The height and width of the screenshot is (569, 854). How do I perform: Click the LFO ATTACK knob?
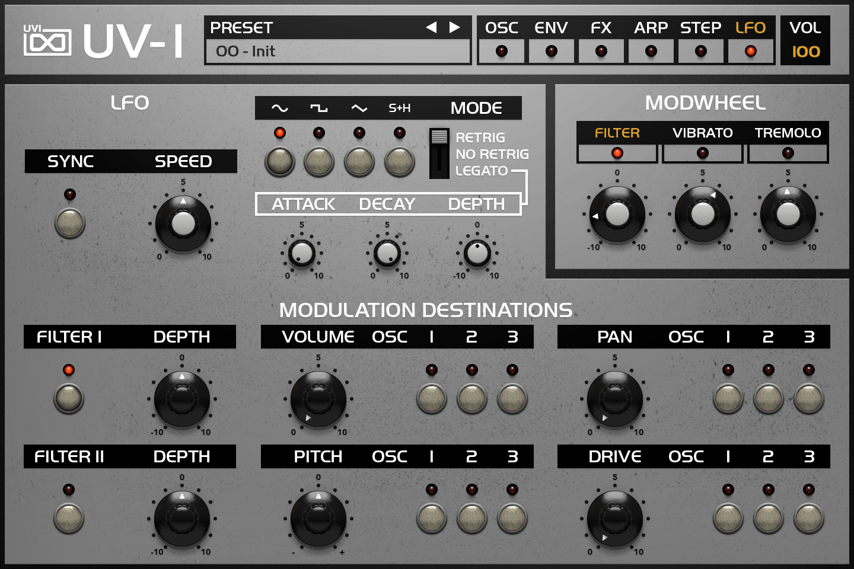(x=302, y=254)
